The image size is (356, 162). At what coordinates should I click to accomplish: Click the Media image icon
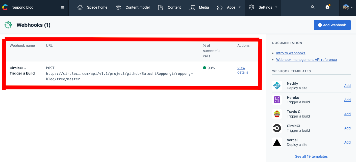[x=192, y=7]
